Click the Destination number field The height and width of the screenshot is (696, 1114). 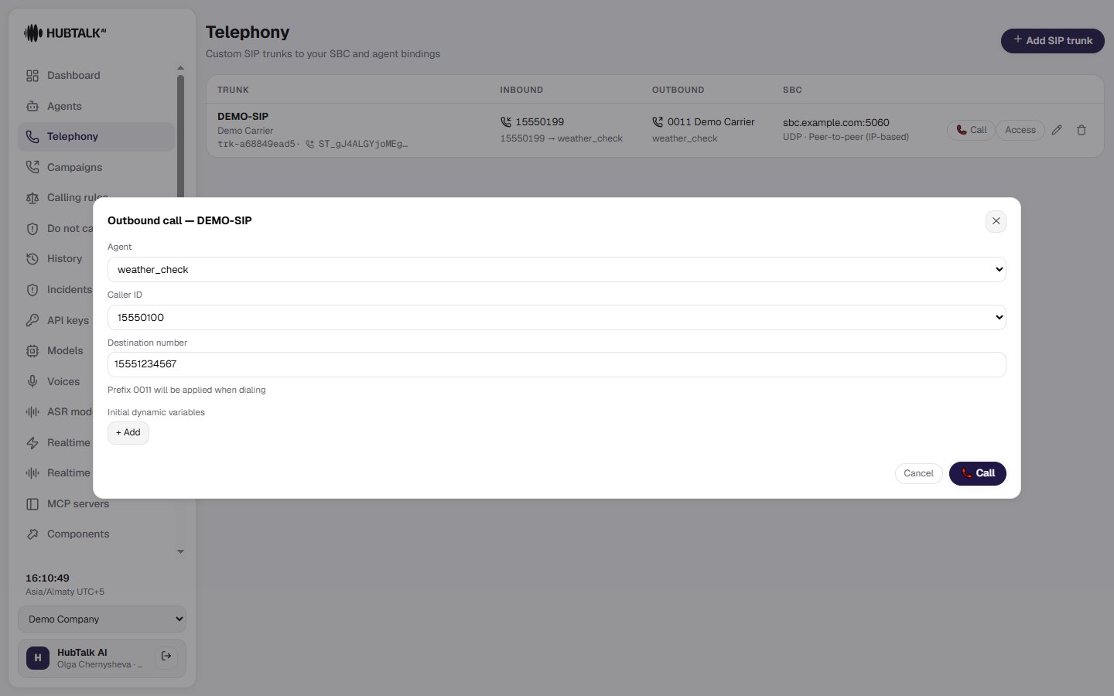pyautogui.click(x=557, y=365)
